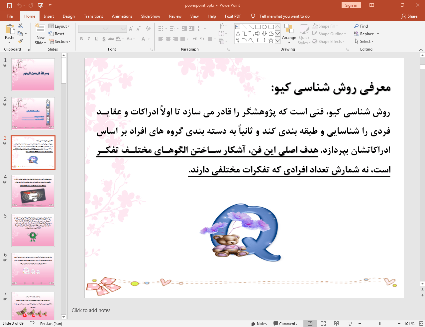Viewport: 425px width, 327px height.
Task: Open the Slide Show tab
Action: pos(151,16)
